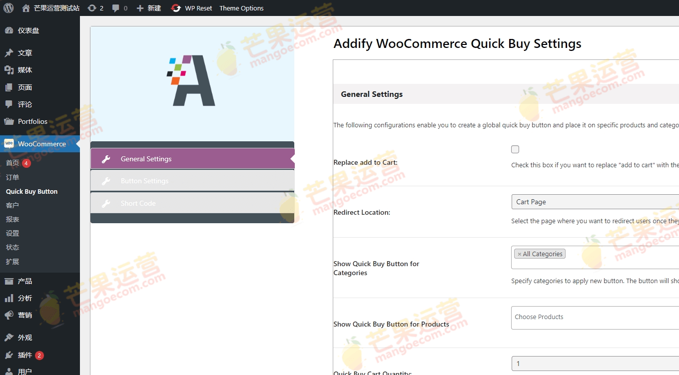Click the 设置 (Settings) link under WooCommerce
Image resolution: width=679 pixels, height=375 pixels.
point(12,233)
